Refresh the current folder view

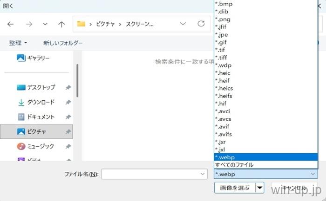(201, 24)
